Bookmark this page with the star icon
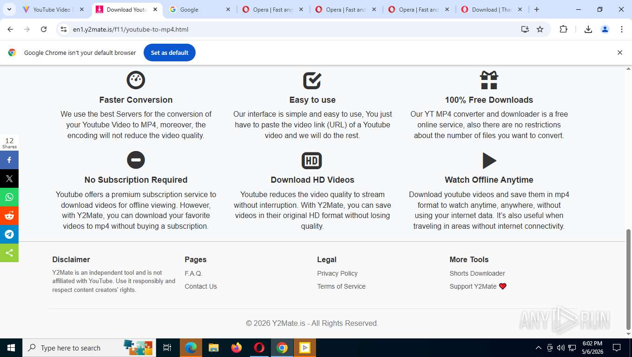The height and width of the screenshot is (357, 632). tap(540, 29)
